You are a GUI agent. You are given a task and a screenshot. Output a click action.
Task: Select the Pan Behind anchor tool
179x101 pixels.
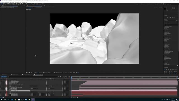11,4
